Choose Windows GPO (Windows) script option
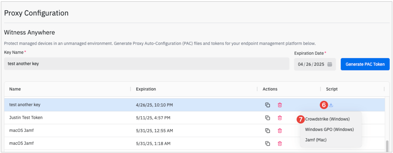The width and height of the screenshot is (393, 153). pyautogui.click(x=329, y=129)
